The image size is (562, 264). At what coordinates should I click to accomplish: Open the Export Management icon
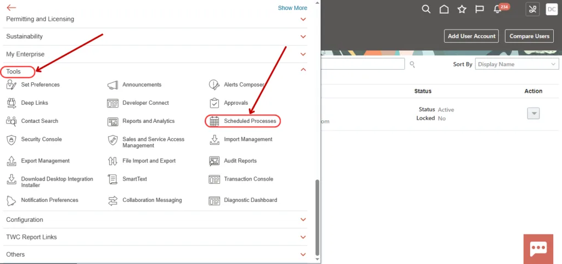tap(12, 161)
